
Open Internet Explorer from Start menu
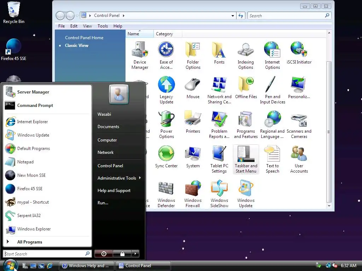coord(47,122)
